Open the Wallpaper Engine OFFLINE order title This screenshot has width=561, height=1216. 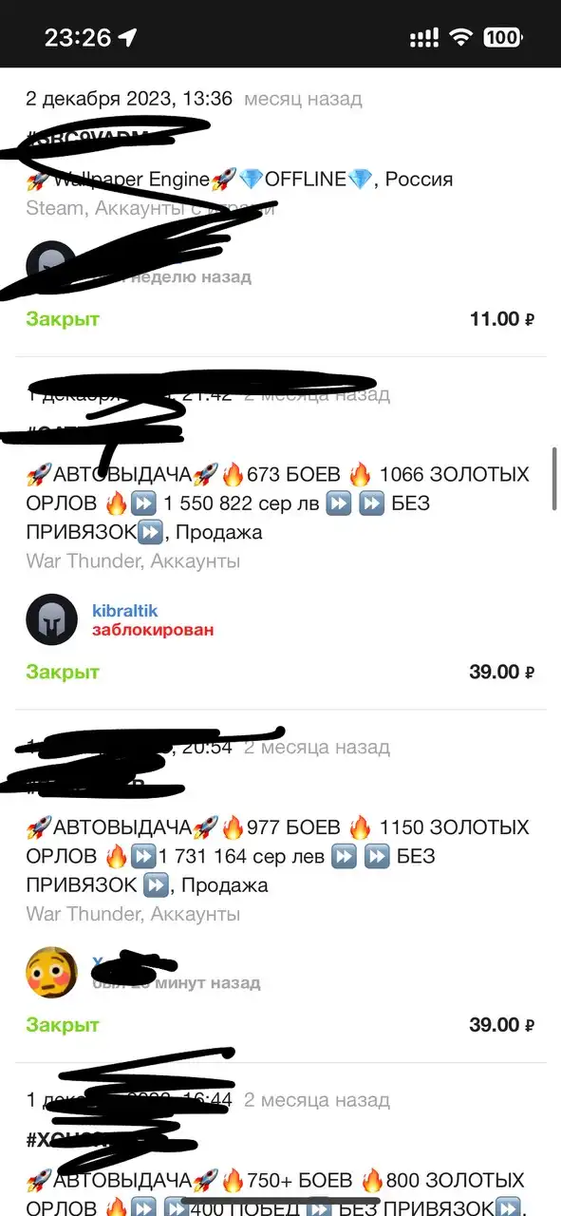(x=239, y=180)
